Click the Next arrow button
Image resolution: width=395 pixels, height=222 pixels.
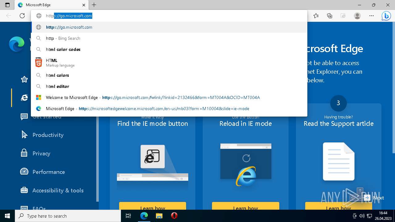tap(367, 198)
